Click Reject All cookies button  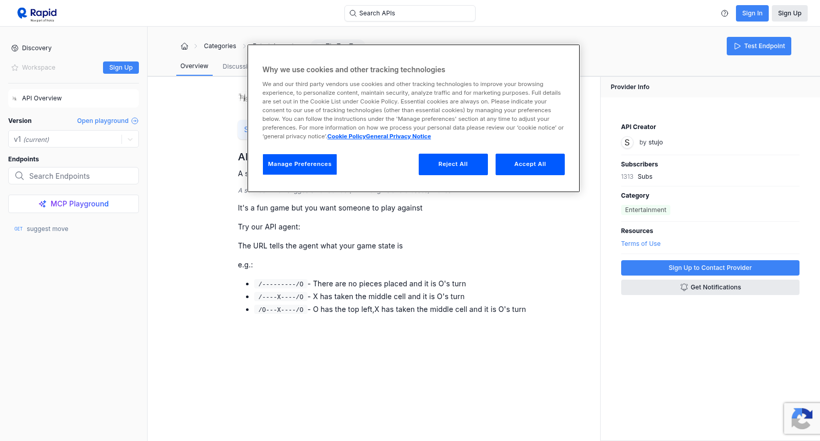coord(453,164)
